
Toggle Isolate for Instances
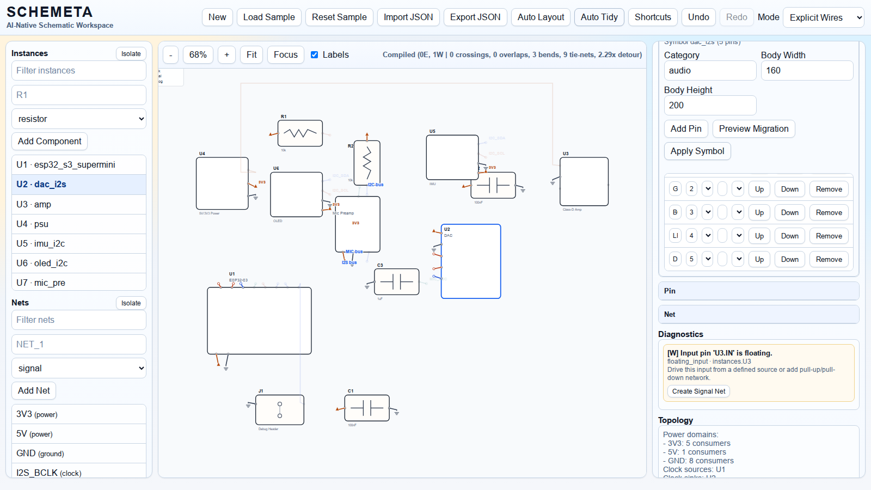click(131, 54)
